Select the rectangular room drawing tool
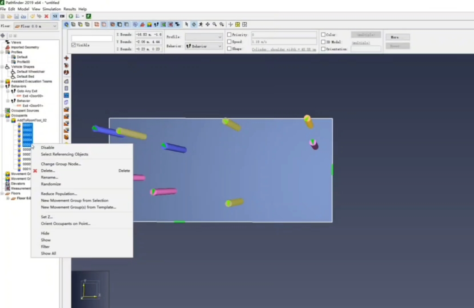The width and height of the screenshot is (474, 308). point(66,88)
